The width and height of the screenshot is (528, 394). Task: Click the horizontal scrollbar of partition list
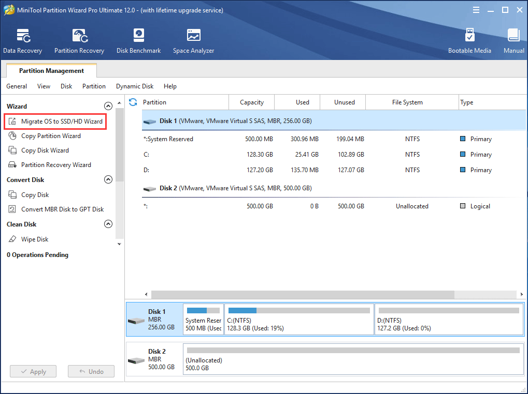coord(301,294)
